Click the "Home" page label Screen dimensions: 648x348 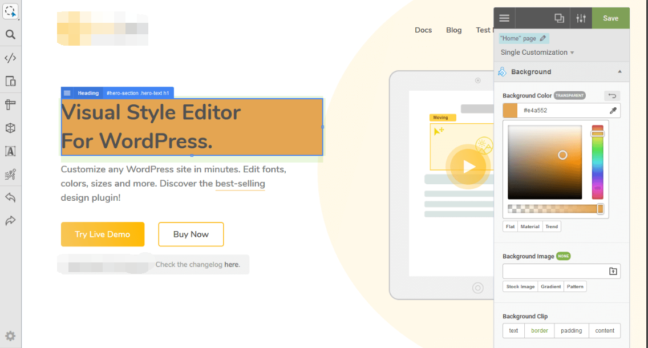coord(518,38)
